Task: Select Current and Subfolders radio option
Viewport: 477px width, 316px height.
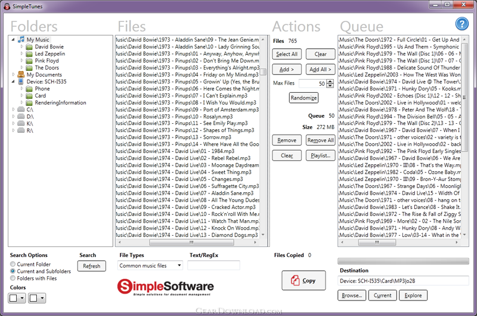Action: coord(13,271)
